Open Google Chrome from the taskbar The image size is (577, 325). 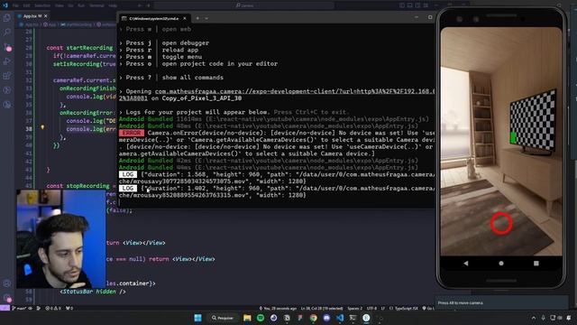tap(313, 318)
